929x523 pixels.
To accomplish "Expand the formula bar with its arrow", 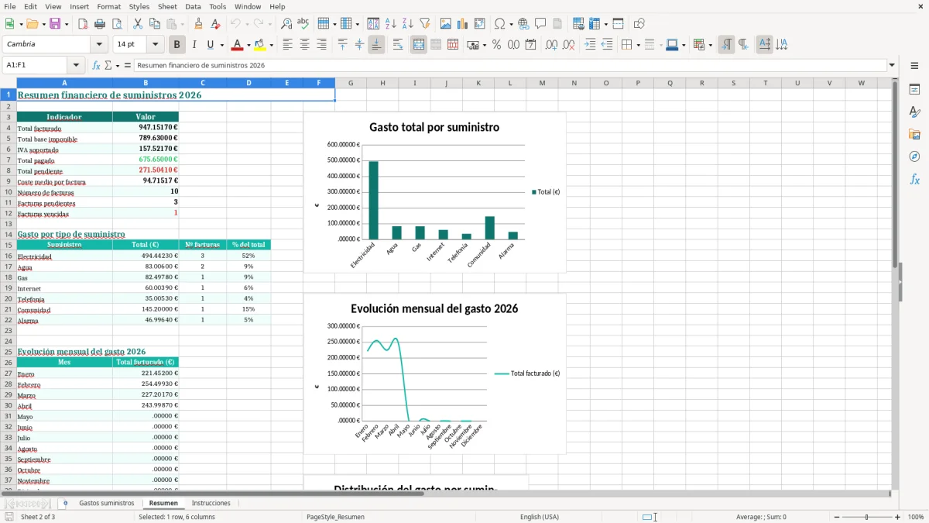I will click(x=892, y=66).
